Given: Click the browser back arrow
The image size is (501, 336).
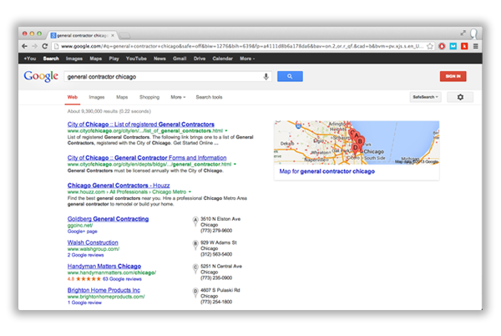Looking at the screenshot, I should click(24, 46).
